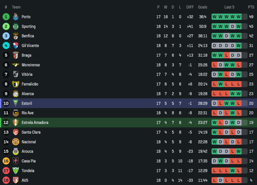Click Braga's red loss badge in form

226,55
